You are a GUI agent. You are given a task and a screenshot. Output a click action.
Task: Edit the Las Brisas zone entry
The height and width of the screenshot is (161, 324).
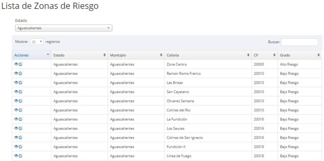(21, 83)
